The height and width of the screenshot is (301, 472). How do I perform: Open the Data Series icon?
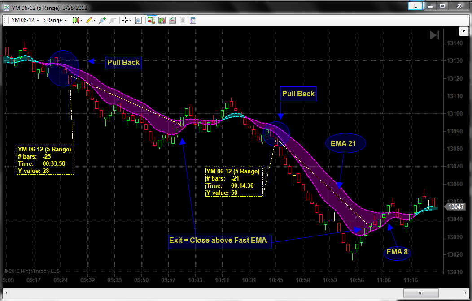tap(162, 20)
